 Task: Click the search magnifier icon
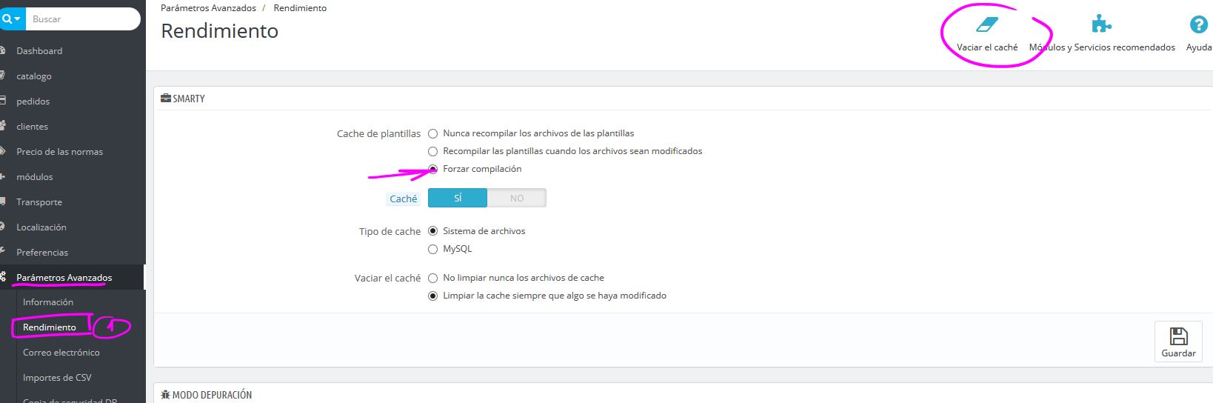tap(7, 19)
